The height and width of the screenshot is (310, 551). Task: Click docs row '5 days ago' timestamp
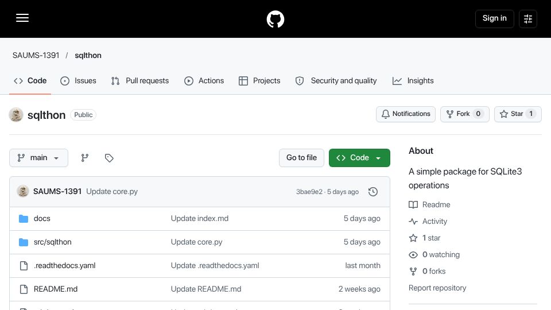click(362, 219)
